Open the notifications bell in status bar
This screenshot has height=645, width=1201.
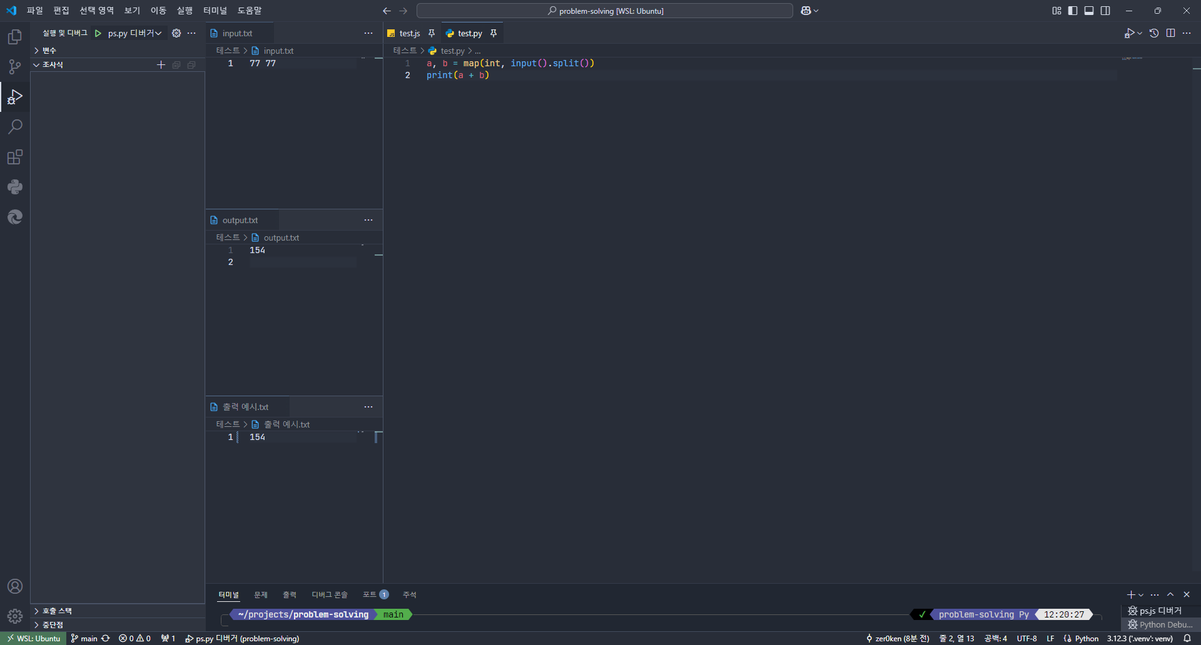click(x=1187, y=638)
